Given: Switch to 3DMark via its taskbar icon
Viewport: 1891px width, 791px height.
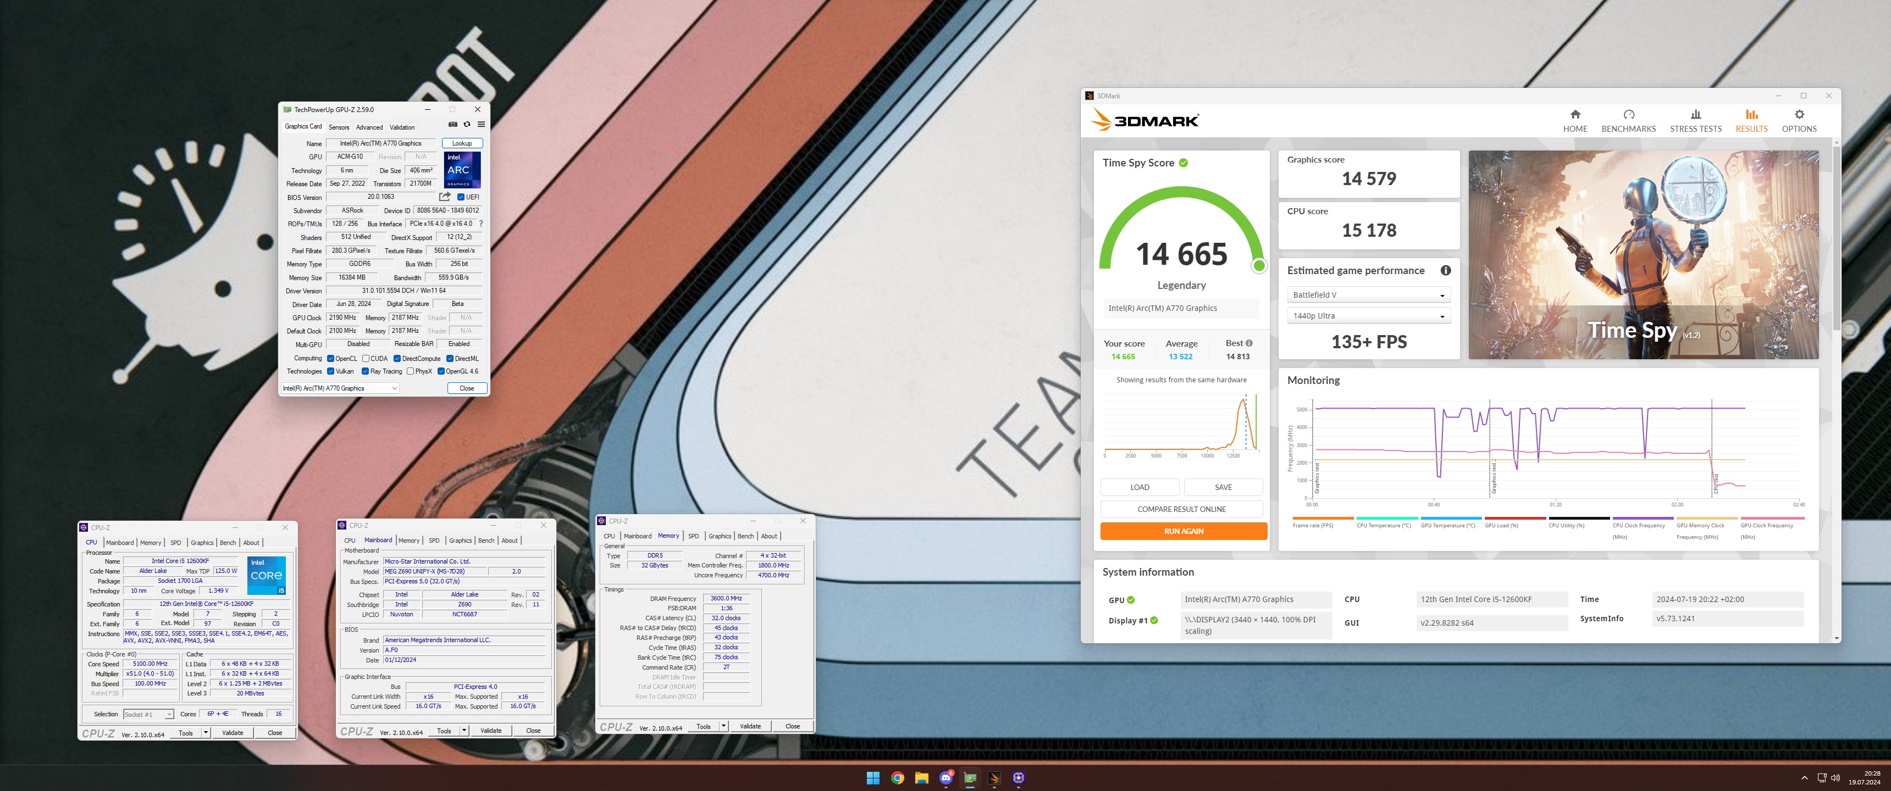Looking at the screenshot, I should coord(994,778).
